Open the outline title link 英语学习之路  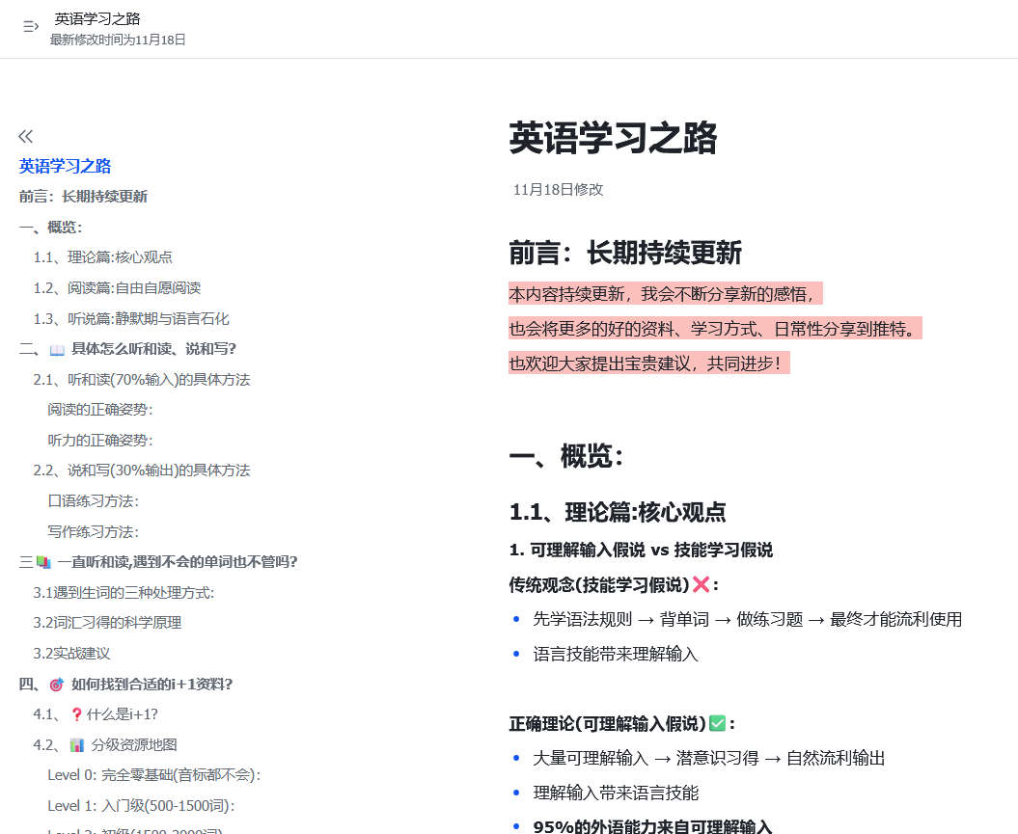tap(65, 166)
